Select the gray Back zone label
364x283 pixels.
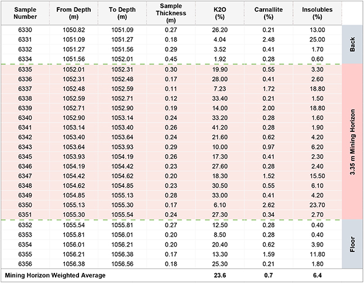click(x=353, y=45)
